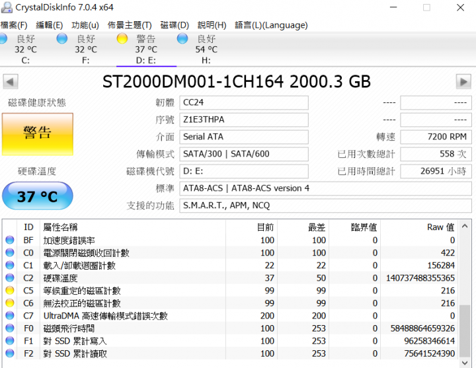Open the 磁碟(D) menu
The height and width of the screenshot is (368, 476).
click(x=175, y=25)
